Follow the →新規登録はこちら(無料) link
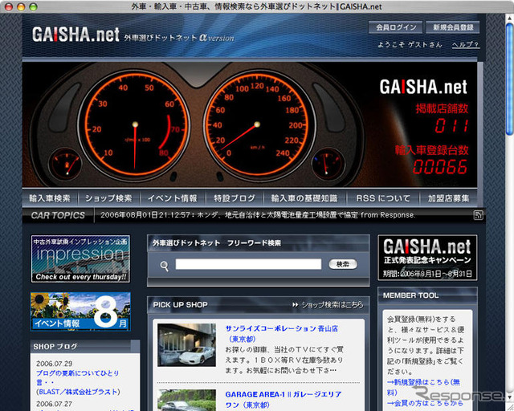Viewport: 514px width, 411px height. click(x=423, y=387)
